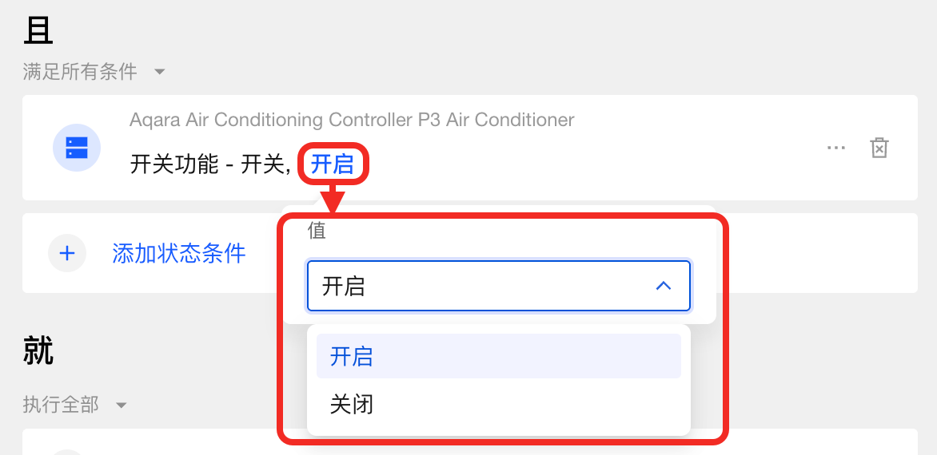
Task: Click the blue air conditioner device icon
Action: point(77,148)
